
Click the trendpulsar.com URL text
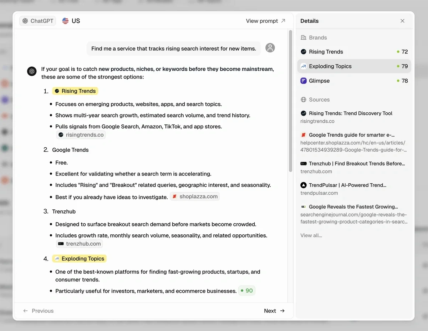(319, 193)
